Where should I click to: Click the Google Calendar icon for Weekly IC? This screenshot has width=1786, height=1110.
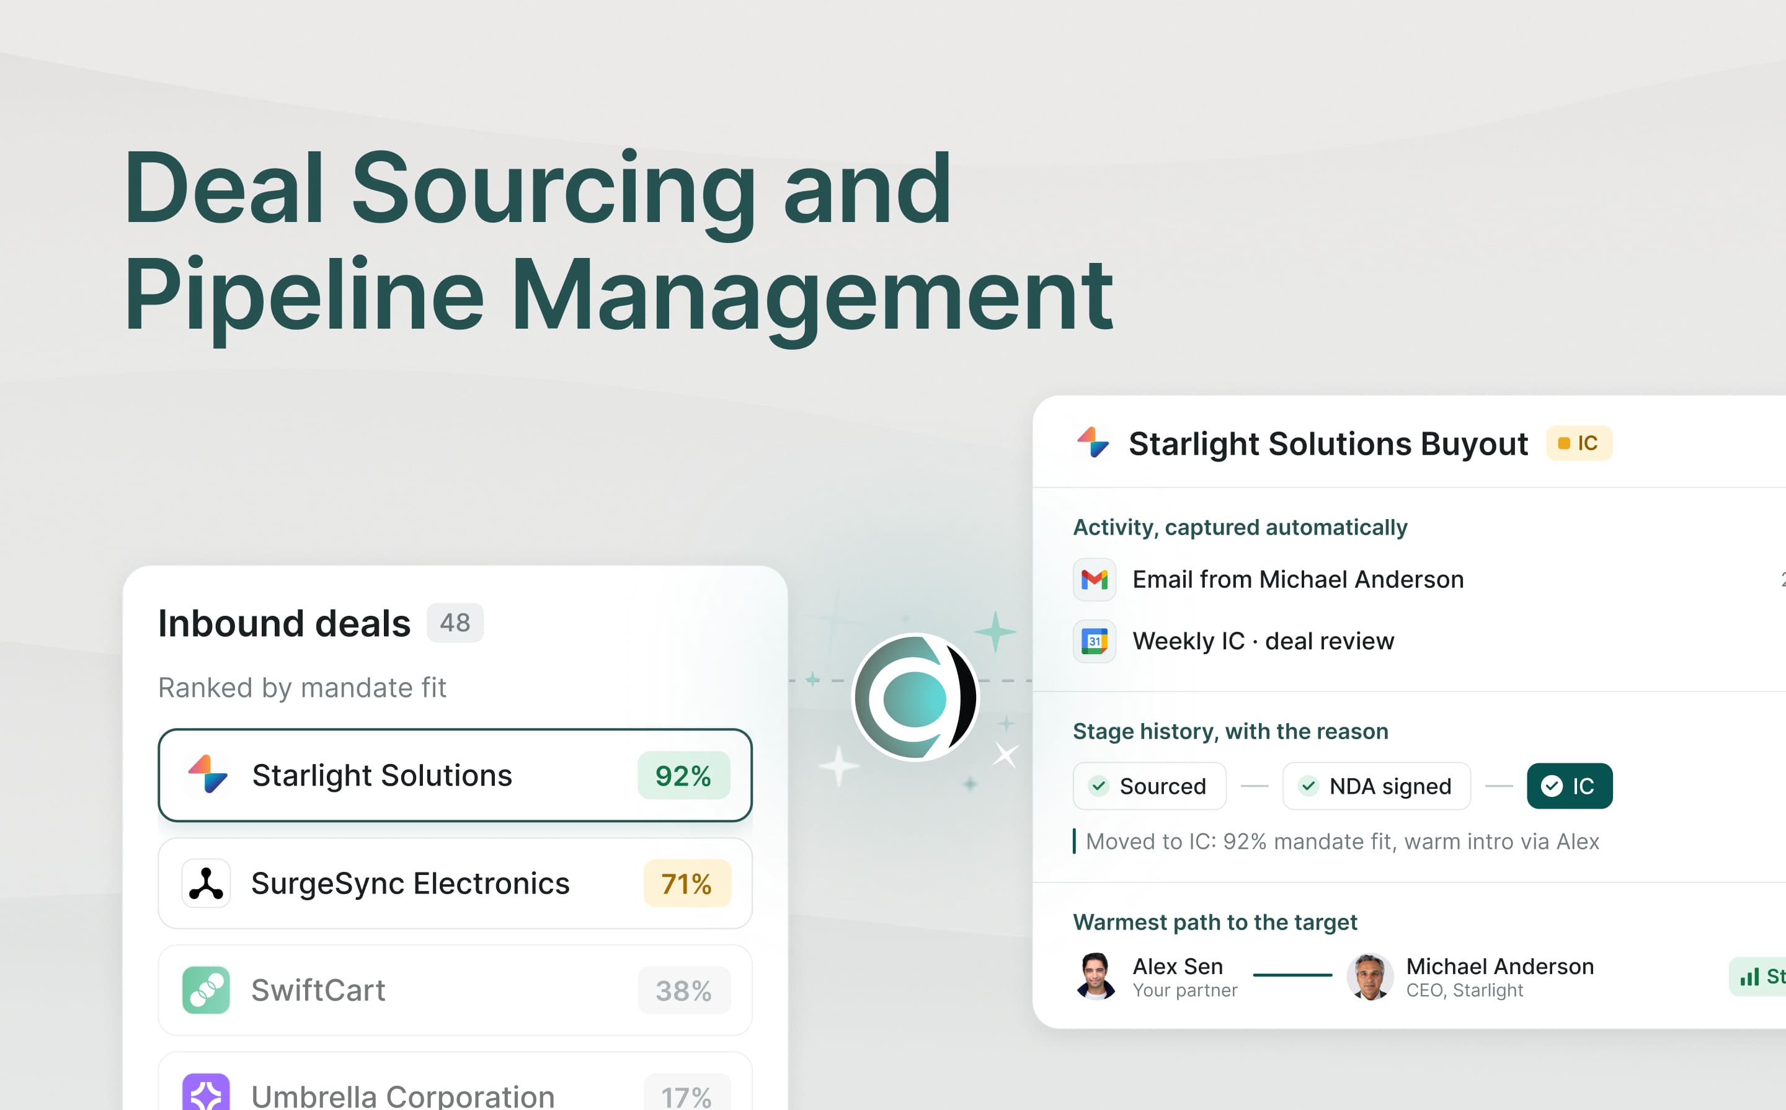(1095, 641)
